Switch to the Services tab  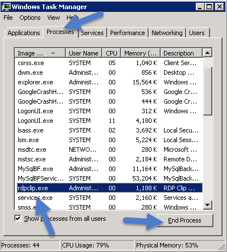(93, 33)
